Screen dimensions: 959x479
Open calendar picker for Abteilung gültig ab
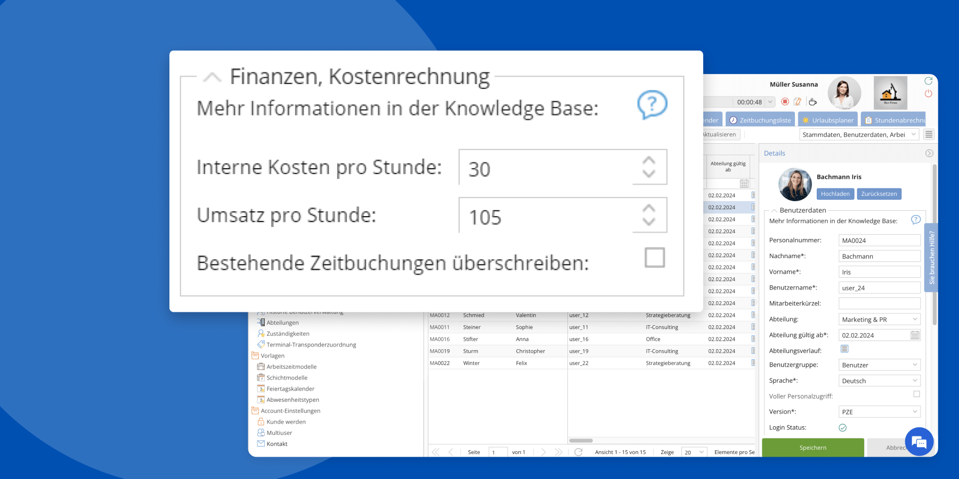pos(915,335)
